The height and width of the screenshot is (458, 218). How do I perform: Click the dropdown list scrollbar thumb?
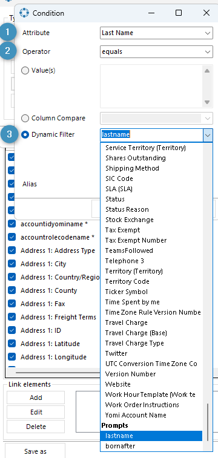coord(208,422)
